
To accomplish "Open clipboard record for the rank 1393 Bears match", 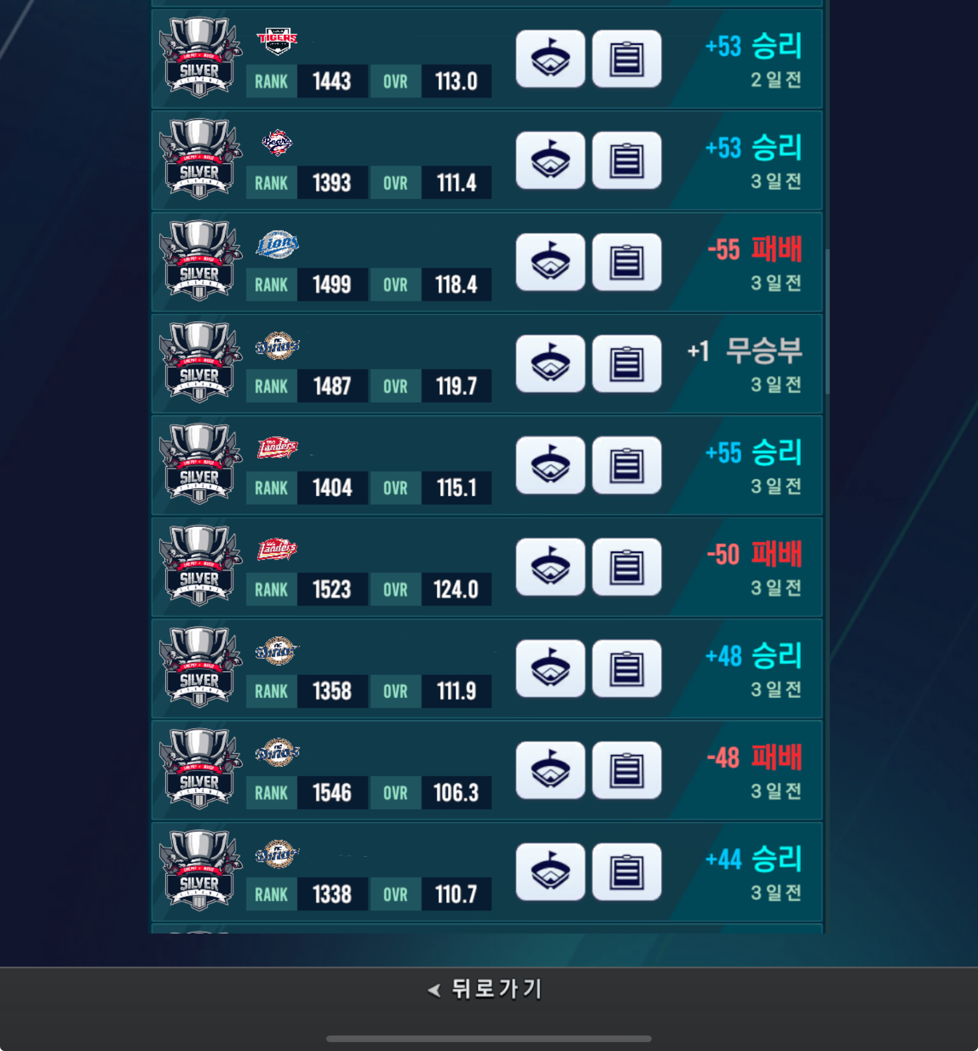I will 626,160.
